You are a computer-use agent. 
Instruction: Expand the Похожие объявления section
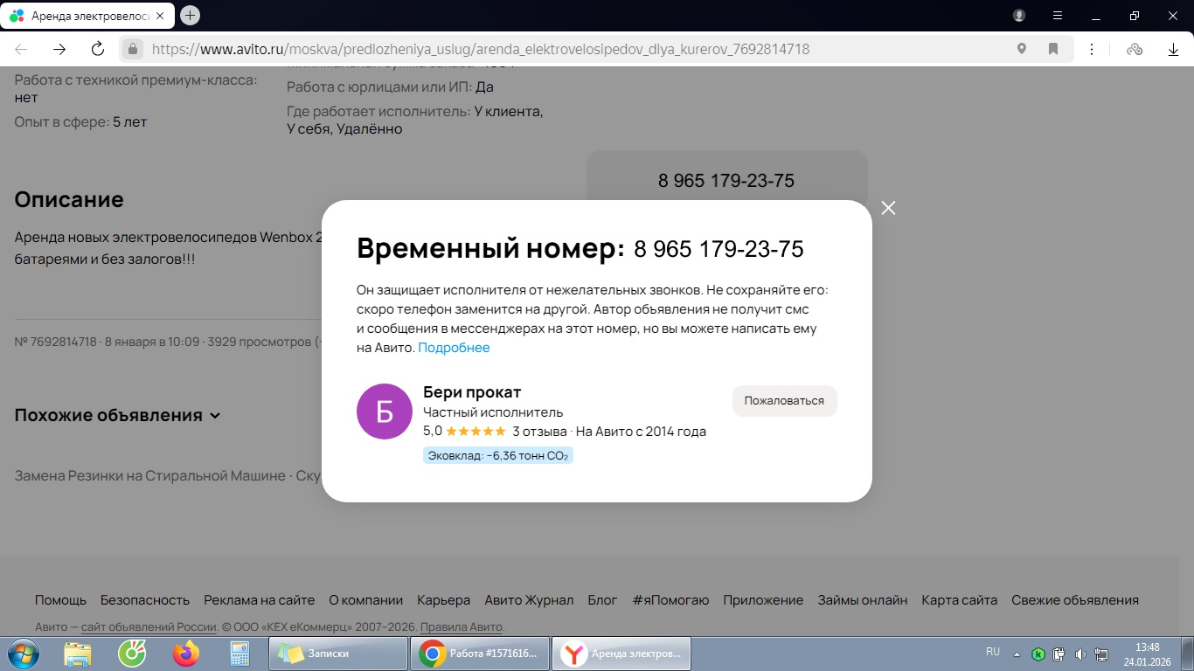[117, 416]
